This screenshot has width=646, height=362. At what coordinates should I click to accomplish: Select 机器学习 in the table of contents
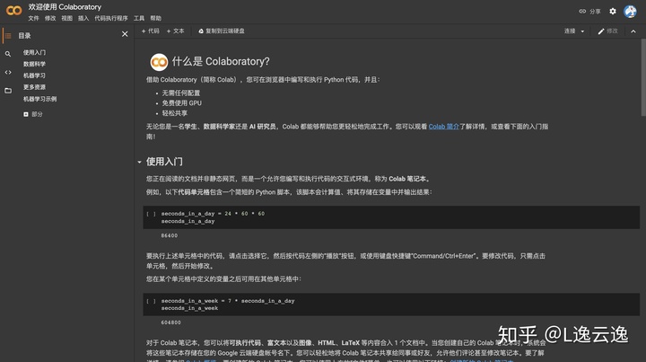pos(34,75)
